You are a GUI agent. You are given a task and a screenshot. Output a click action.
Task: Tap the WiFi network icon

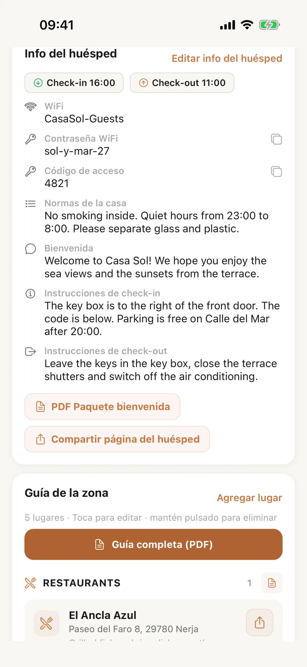[x=30, y=107]
